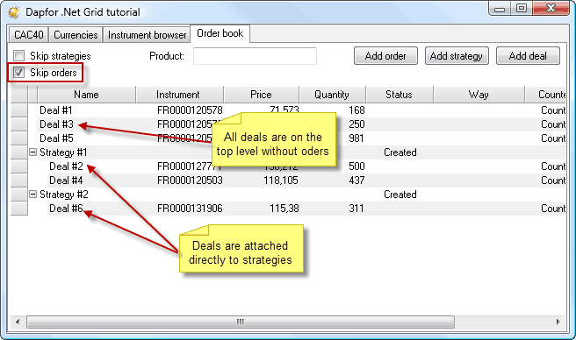Focus the Product text field
Screen dimensions: 576x340
[x=255, y=56]
